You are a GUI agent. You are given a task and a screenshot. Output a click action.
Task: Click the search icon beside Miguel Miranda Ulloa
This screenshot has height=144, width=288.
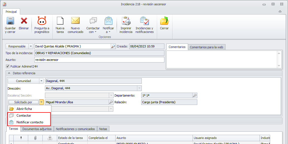pyautogui.click(x=111, y=102)
